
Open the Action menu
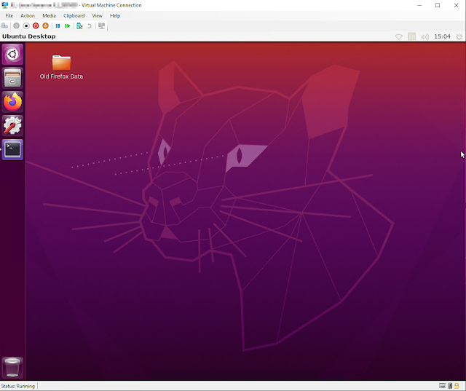(28, 16)
